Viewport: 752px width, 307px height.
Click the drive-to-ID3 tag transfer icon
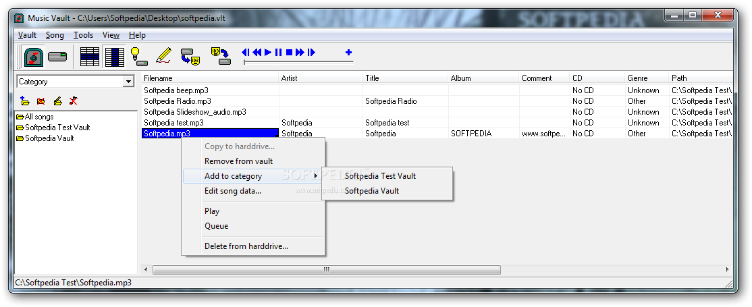[x=190, y=57]
